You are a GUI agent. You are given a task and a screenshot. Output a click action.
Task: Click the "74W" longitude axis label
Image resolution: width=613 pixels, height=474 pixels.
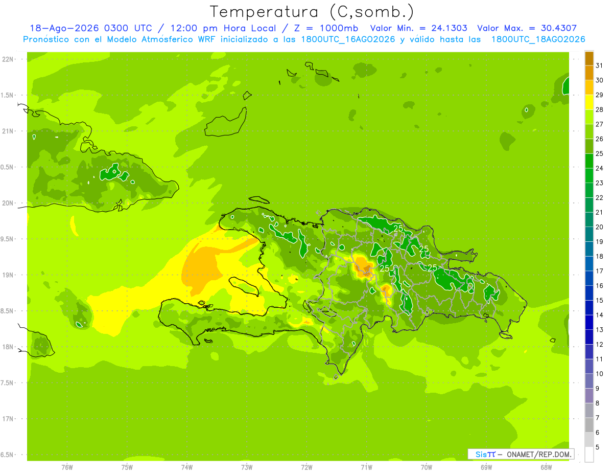(187, 468)
